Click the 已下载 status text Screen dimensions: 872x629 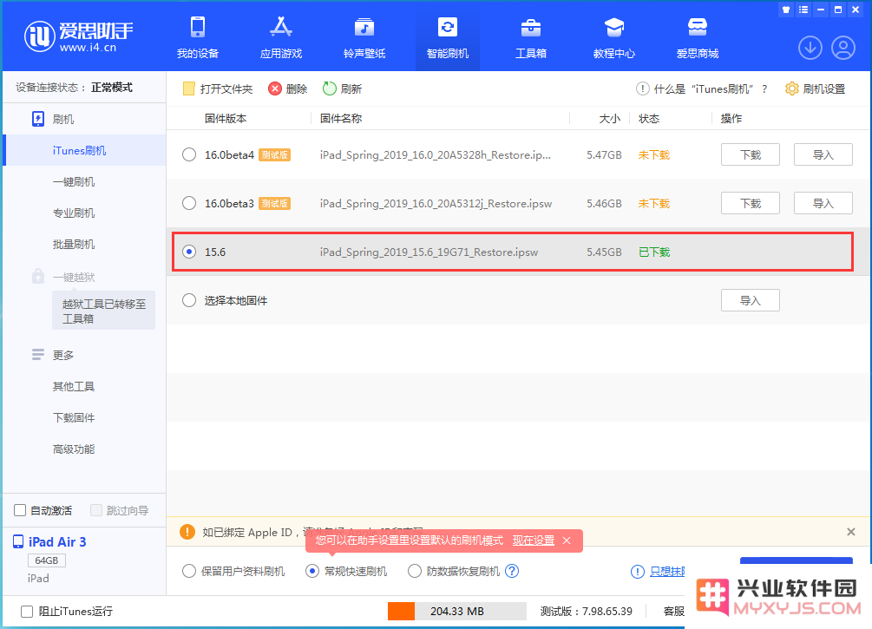(654, 252)
